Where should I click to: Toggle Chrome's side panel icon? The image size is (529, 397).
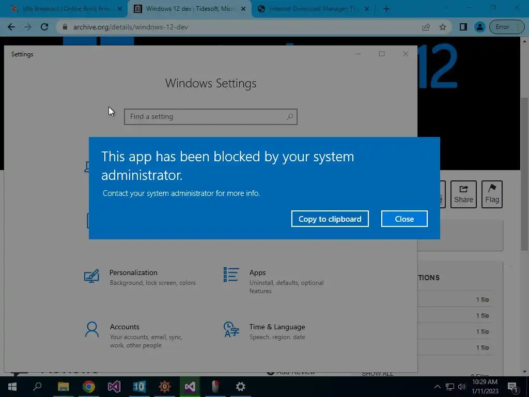(x=463, y=27)
